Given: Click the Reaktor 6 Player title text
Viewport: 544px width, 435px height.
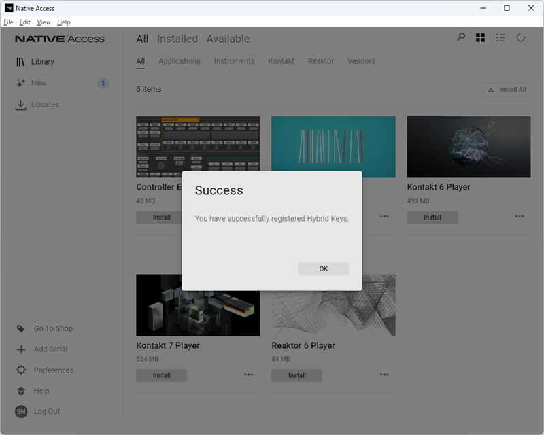Looking at the screenshot, I should tap(303, 346).
